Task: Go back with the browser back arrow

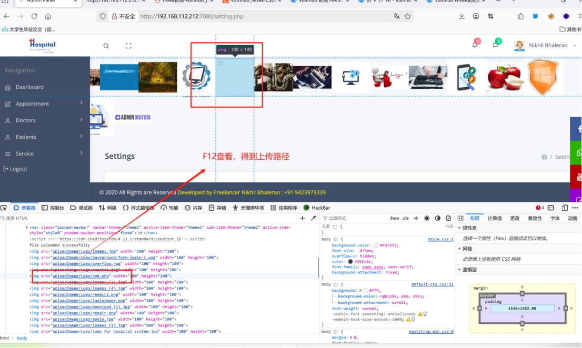Action: pos(6,16)
